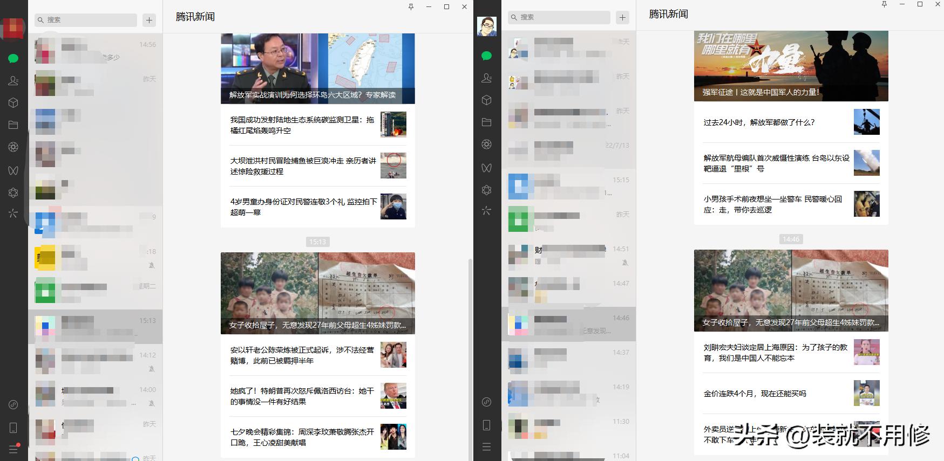Click plus button beside left window search

(150, 20)
